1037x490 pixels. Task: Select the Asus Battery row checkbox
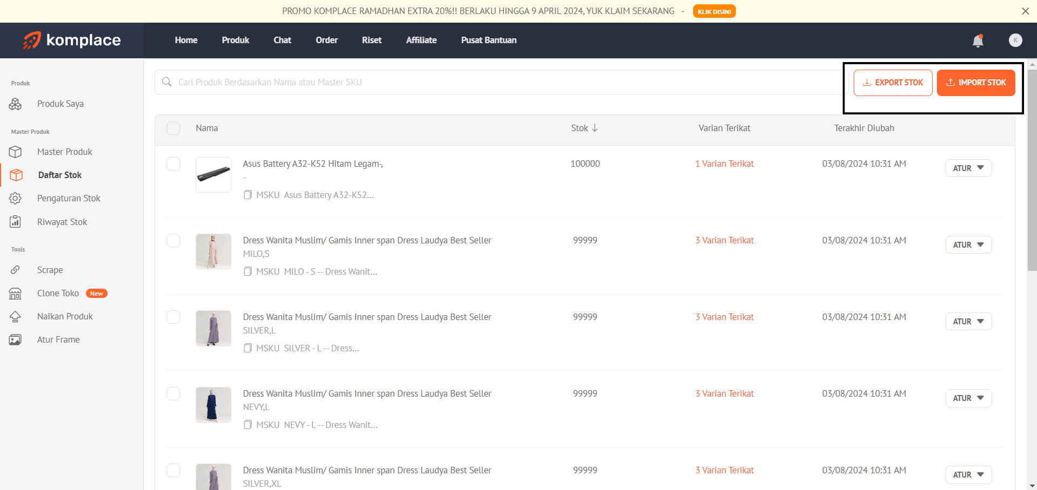coord(173,164)
